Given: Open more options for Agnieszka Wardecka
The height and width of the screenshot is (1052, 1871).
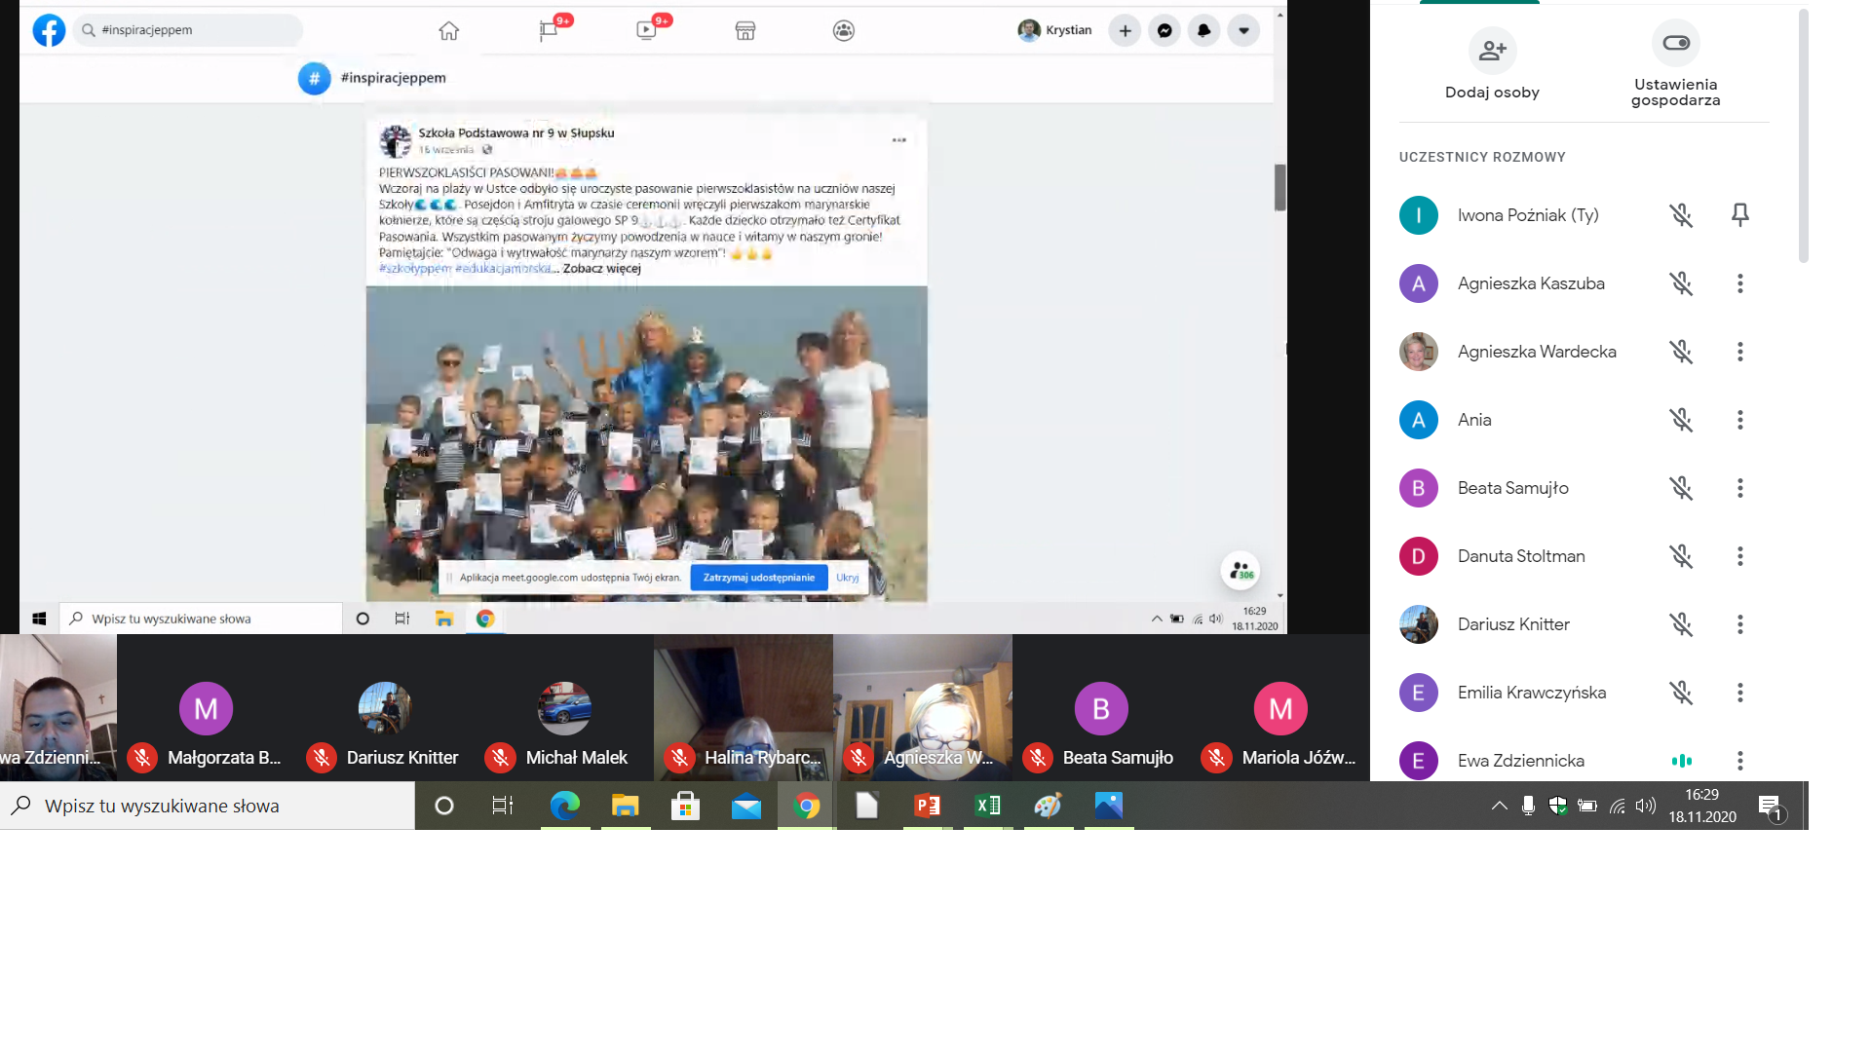Looking at the screenshot, I should click(x=1739, y=352).
